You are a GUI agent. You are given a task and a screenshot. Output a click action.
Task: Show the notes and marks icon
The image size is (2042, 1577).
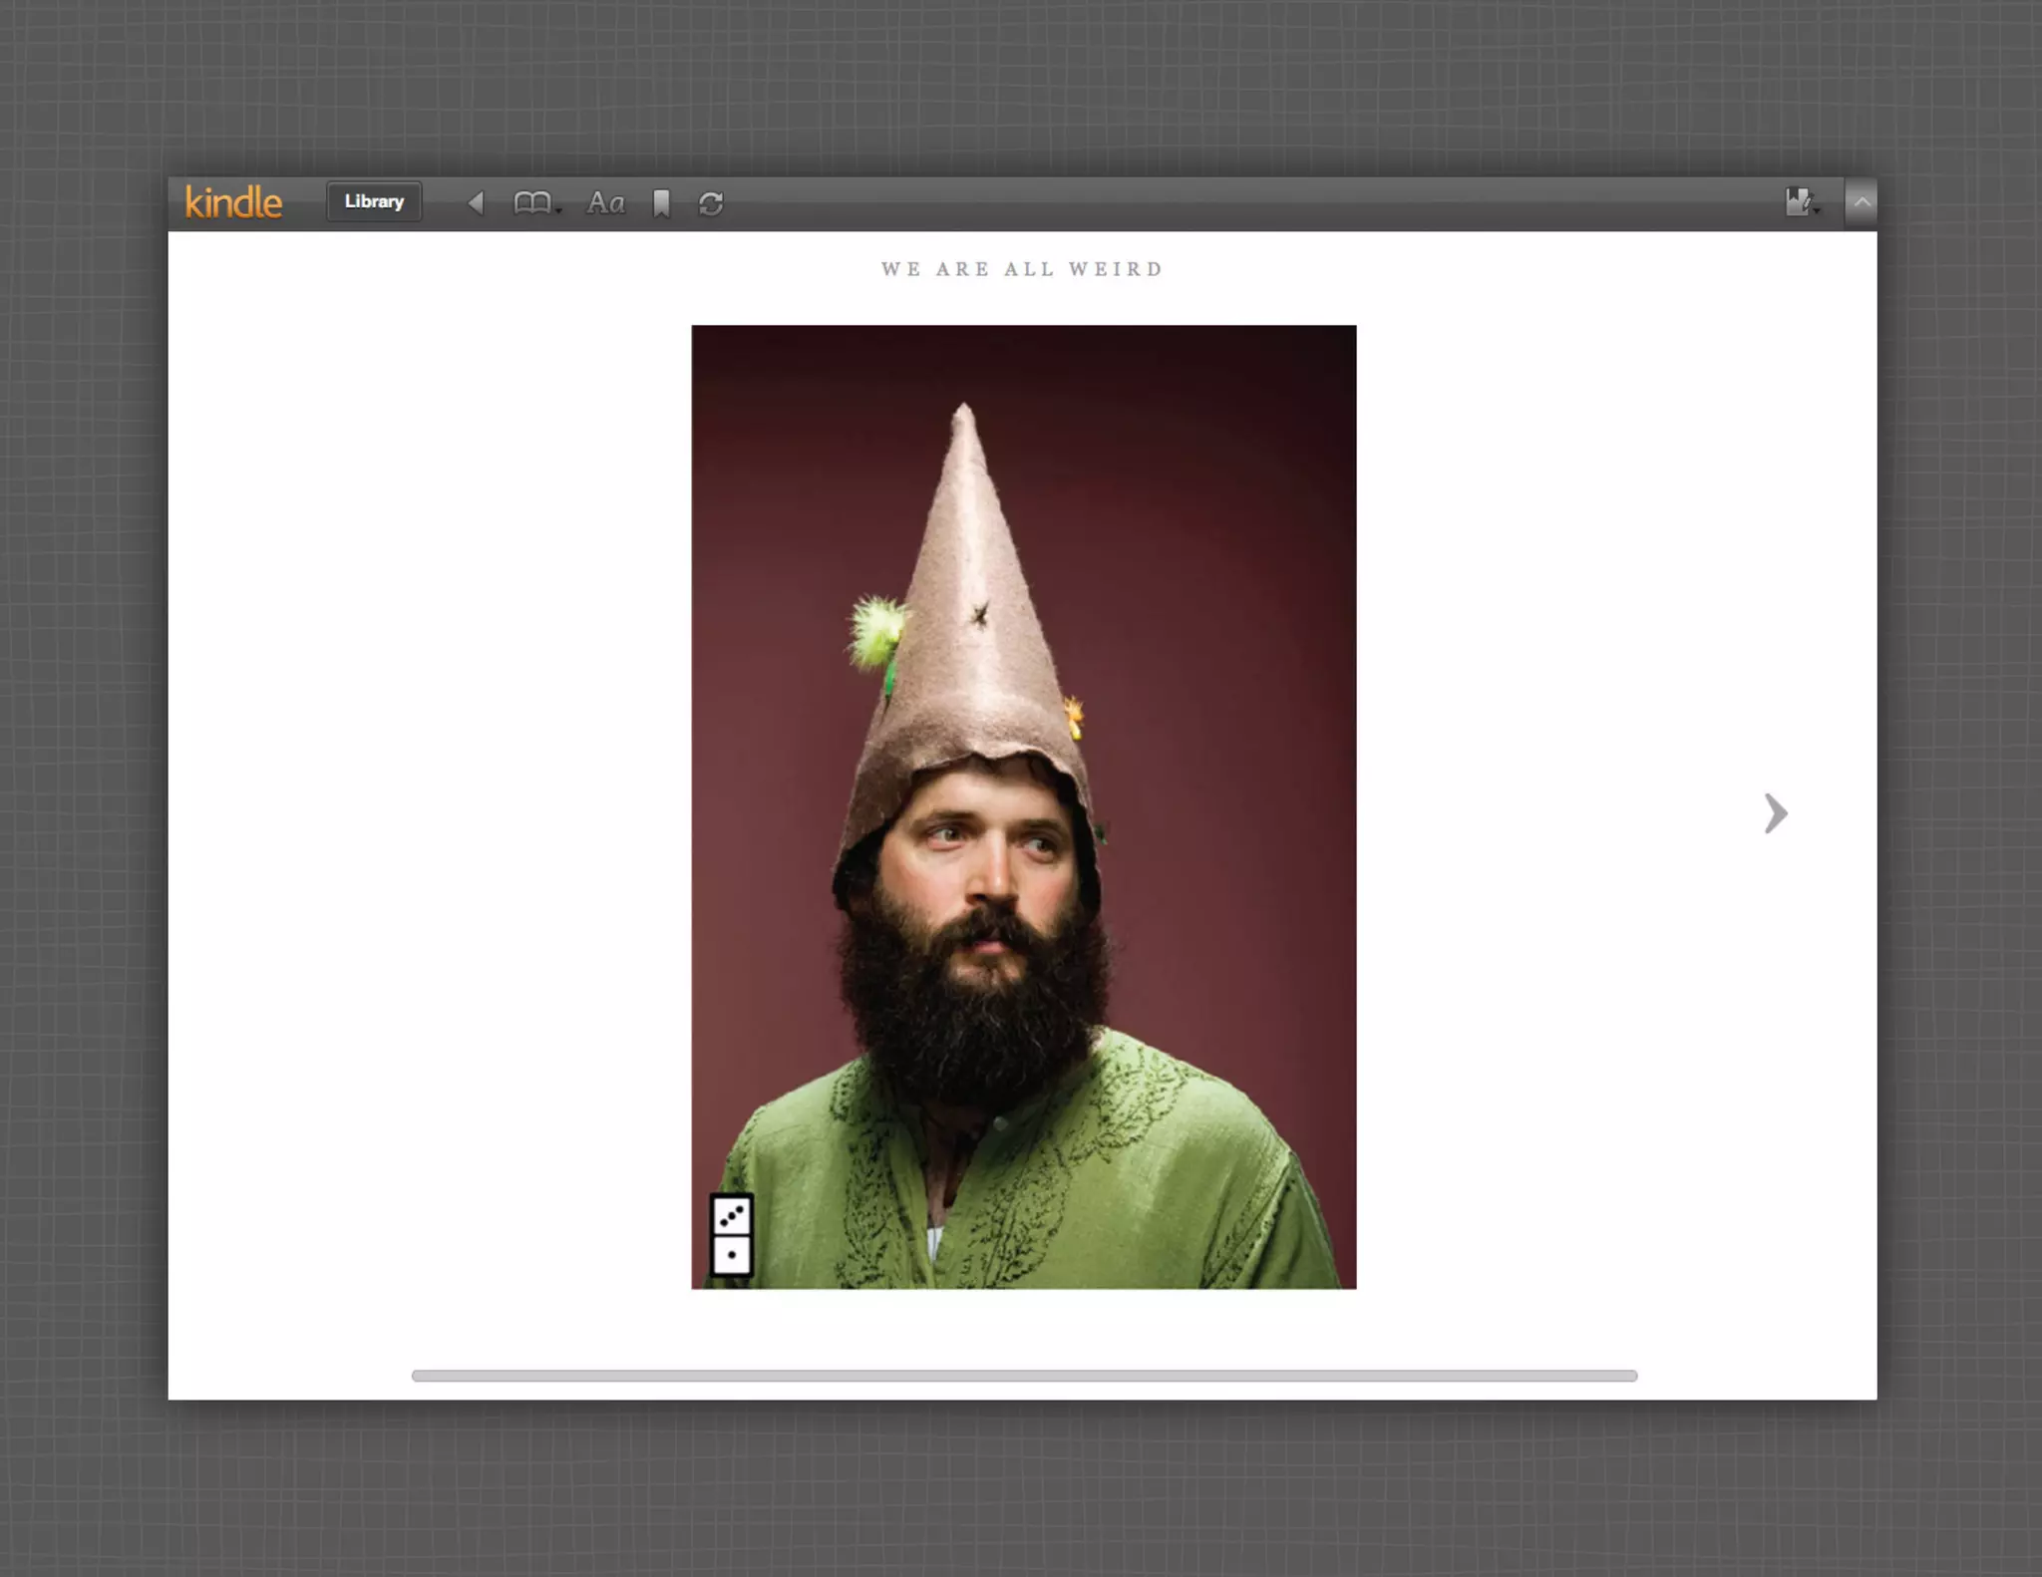click(1797, 202)
